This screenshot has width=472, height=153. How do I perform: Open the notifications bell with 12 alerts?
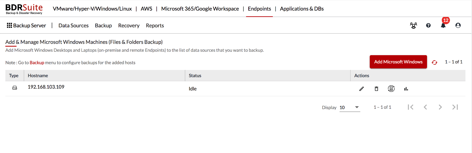[x=443, y=25]
